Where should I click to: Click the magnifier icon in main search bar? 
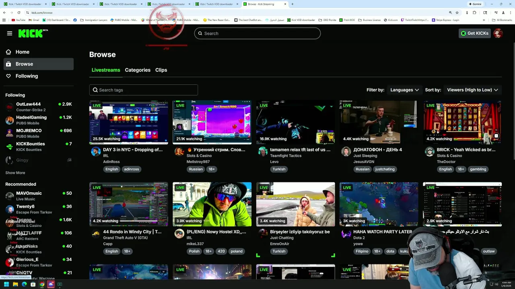point(200,33)
